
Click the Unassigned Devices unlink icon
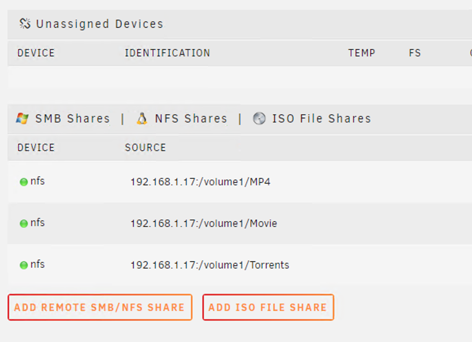(x=25, y=24)
